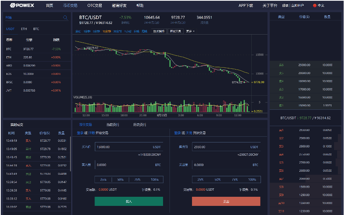Expand the 更多 dropdown in chart toolbar
Viewport: 344px width, 215px height.
(x=190, y=31)
